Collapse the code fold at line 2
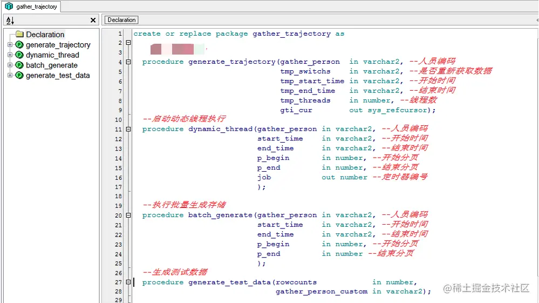This screenshot has width=539, height=303. (x=128, y=43)
